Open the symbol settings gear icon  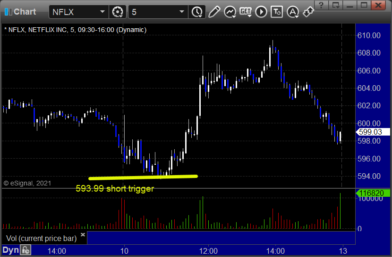[x=118, y=12]
